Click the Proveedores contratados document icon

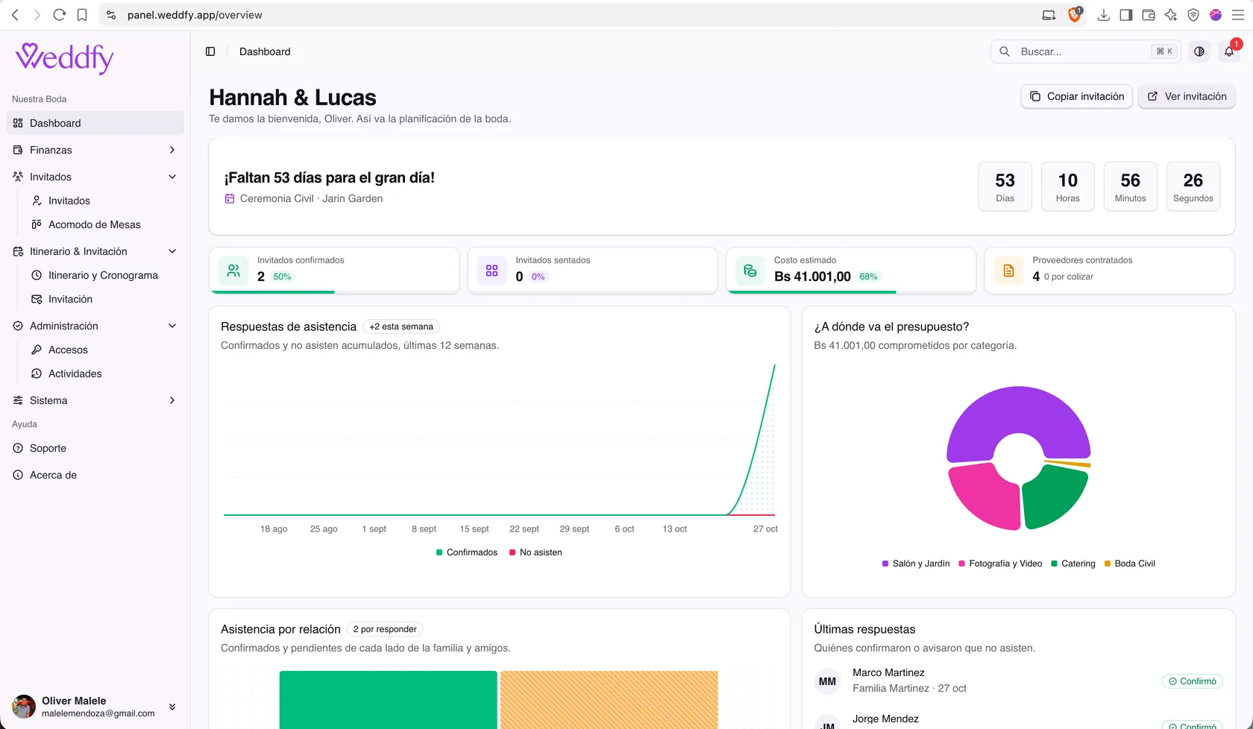(1008, 271)
